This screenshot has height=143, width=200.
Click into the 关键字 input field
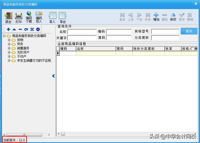tap(82, 38)
